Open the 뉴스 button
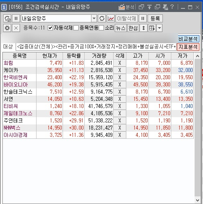The image size is (203, 204). click(x=121, y=28)
